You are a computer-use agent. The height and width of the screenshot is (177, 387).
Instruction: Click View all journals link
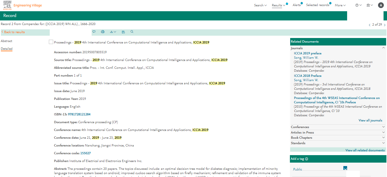tap(370, 121)
